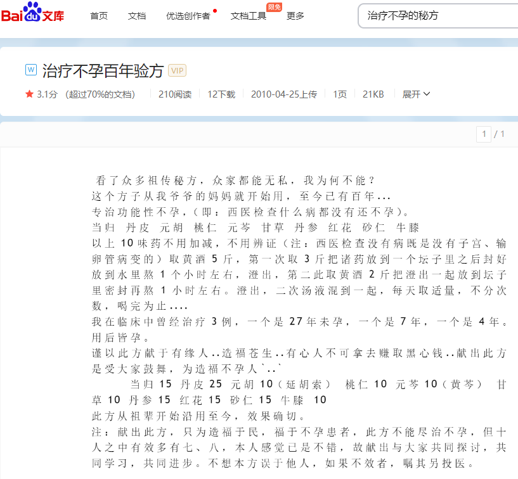This screenshot has height=479, width=518.
Task: Click the Word document type icon
Action: pyautogui.click(x=30, y=70)
